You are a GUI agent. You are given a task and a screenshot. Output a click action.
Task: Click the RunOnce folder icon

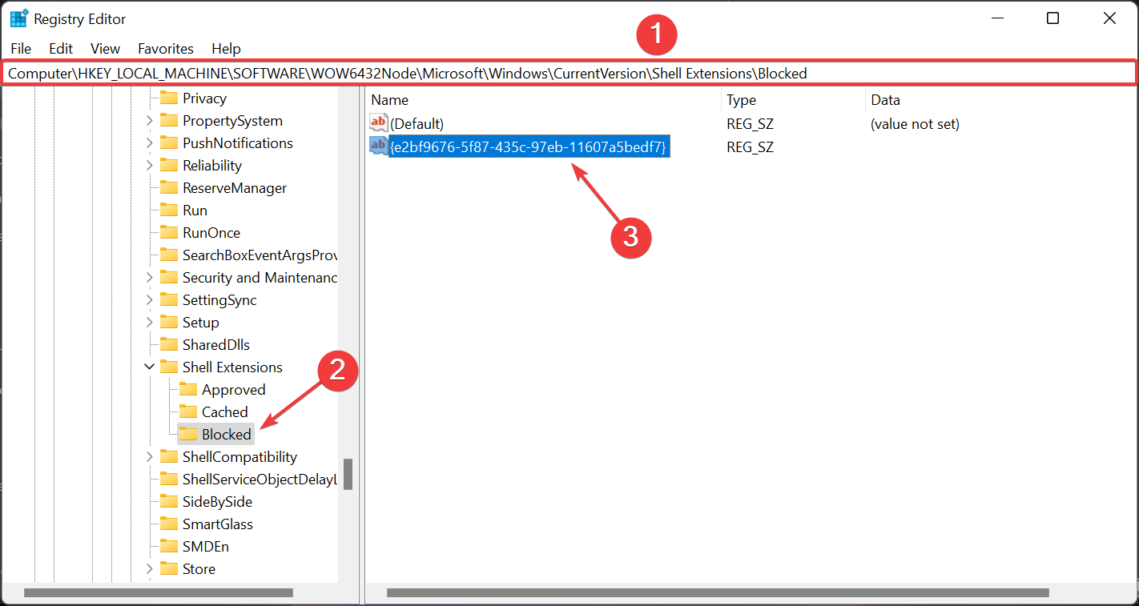pyautogui.click(x=168, y=233)
